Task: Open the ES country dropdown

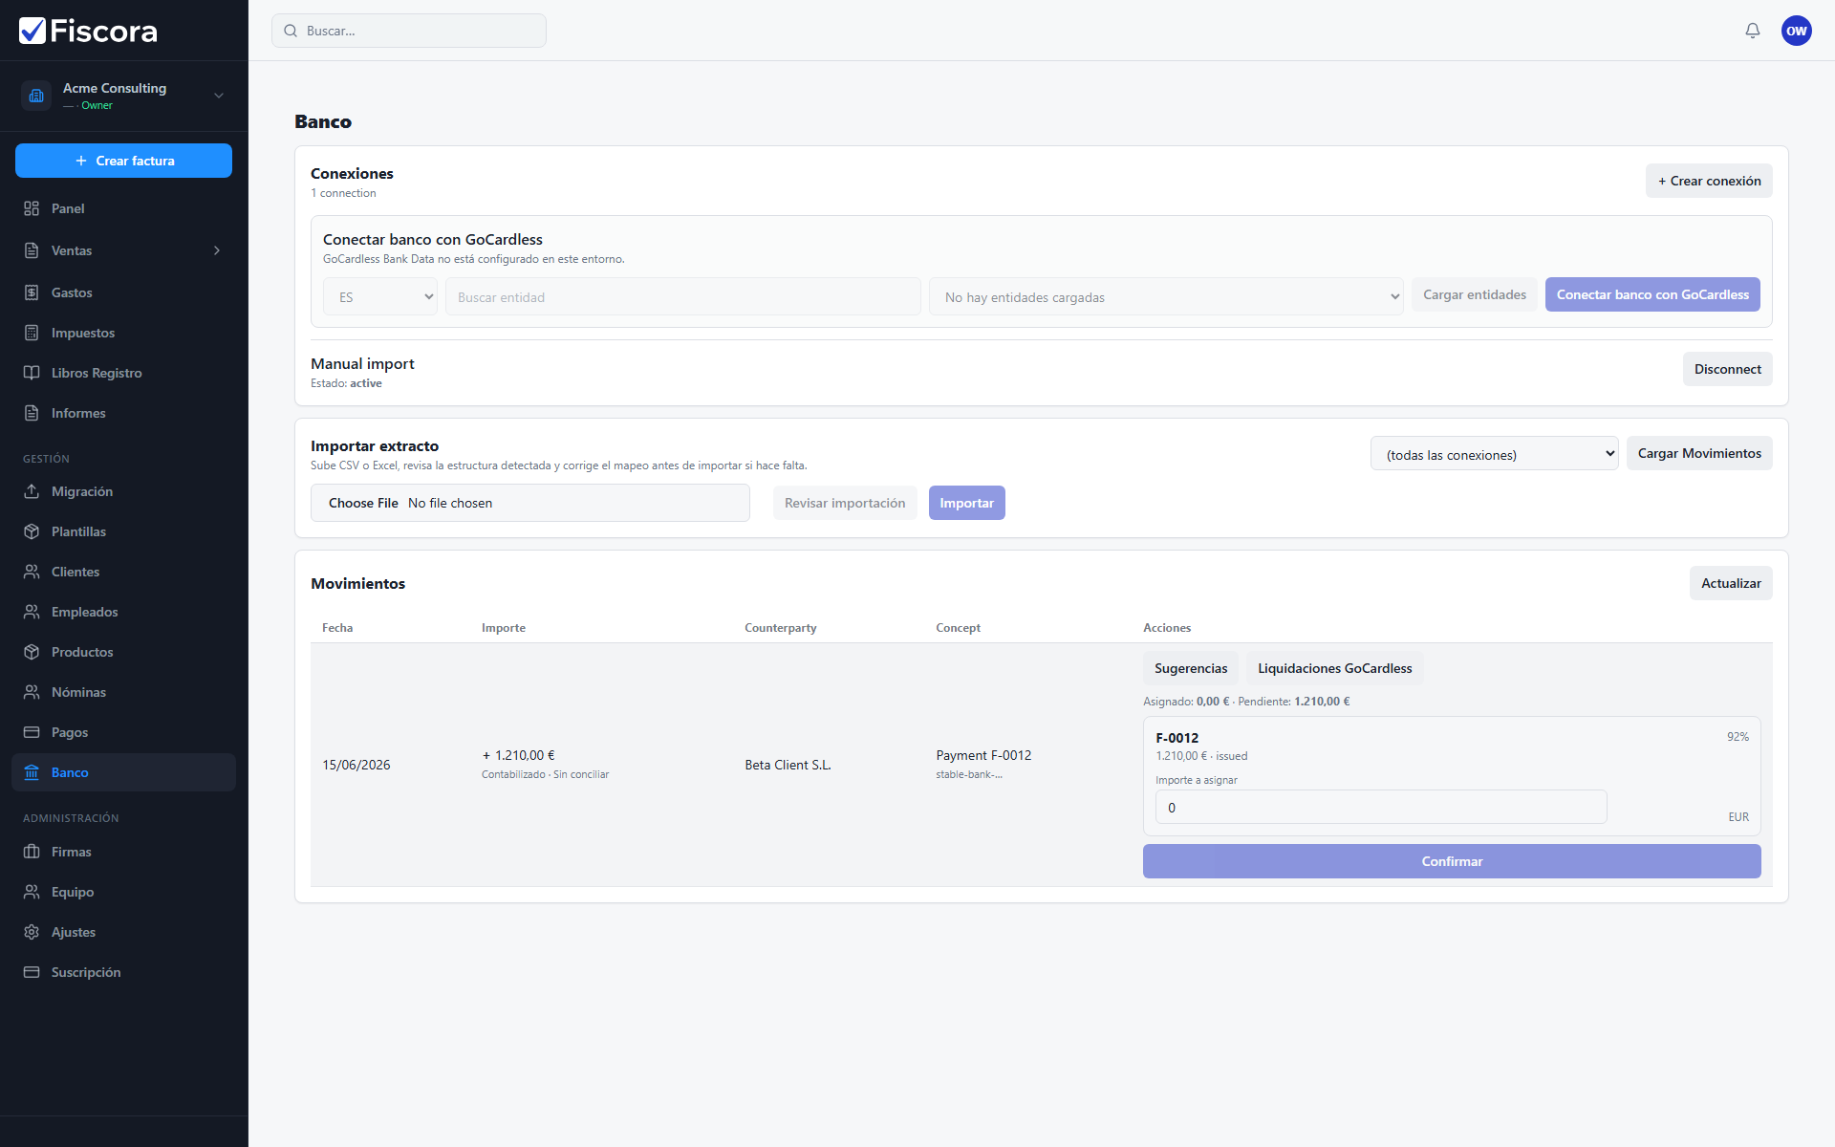Action: [380, 297]
